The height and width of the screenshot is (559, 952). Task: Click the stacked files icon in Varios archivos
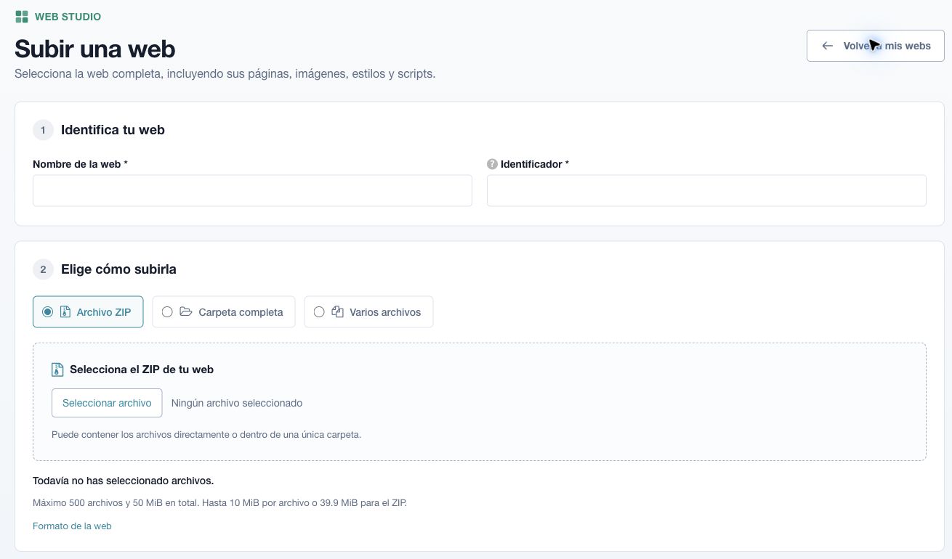pyautogui.click(x=337, y=312)
